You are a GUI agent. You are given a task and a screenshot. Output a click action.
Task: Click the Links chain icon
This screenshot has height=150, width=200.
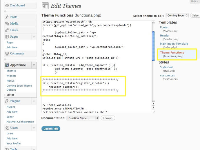pos(7,30)
